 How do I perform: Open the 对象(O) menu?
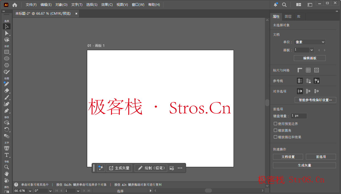pos(61,5)
